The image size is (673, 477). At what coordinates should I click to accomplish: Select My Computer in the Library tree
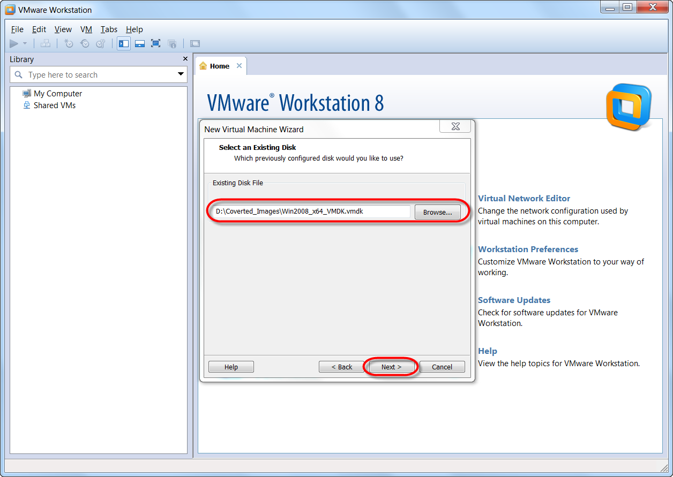point(53,93)
